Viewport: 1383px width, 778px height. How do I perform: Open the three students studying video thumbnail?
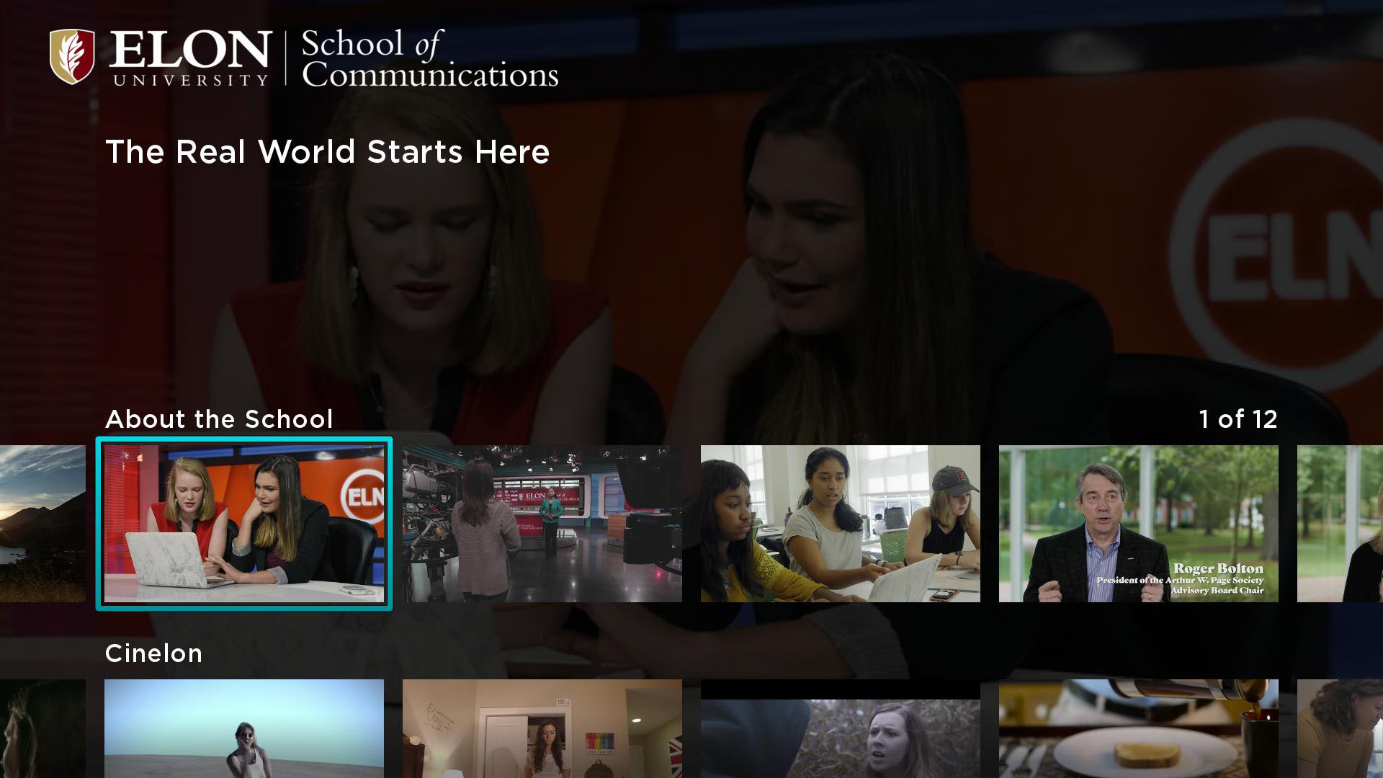(x=841, y=524)
